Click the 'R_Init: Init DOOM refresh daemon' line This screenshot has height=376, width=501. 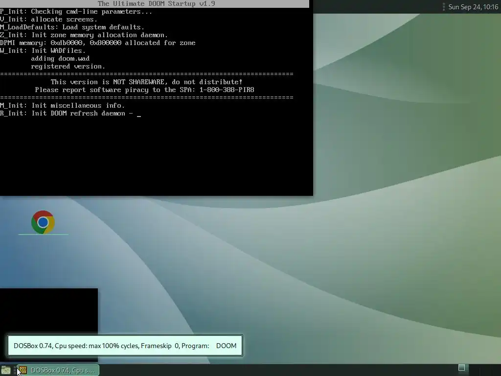point(67,113)
